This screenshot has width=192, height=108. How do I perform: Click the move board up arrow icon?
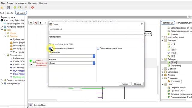(41, 23)
